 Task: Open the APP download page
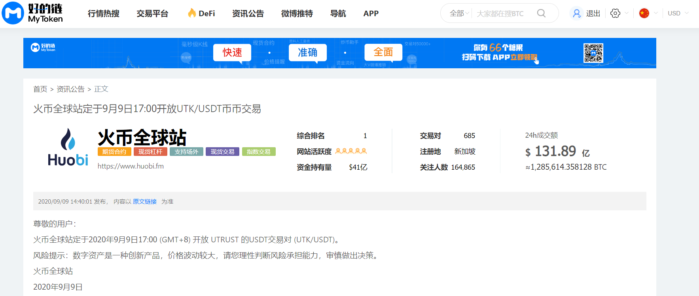coord(371,13)
